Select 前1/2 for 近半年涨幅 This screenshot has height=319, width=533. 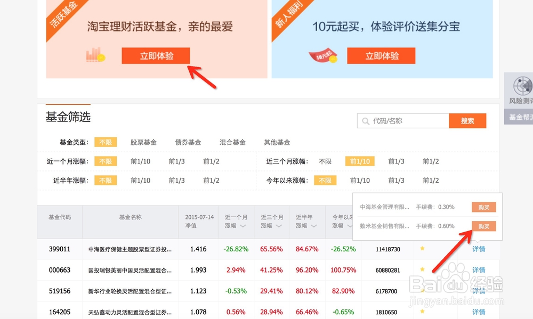[x=211, y=180]
